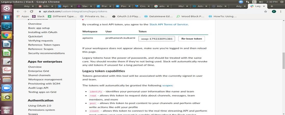Screen dimensions: 285x115
Task: Go back with the browser back arrow
Action: [x=18, y=11]
